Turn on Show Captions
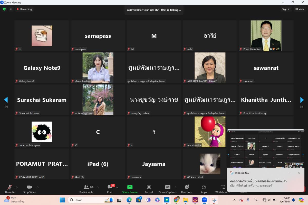 tap(168, 189)
